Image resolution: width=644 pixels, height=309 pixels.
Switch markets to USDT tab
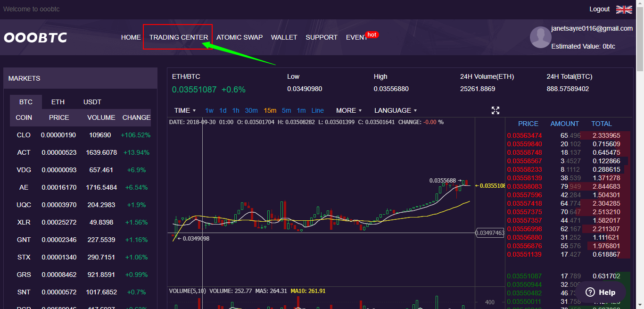pyautogui.click(x=92, y=102)
